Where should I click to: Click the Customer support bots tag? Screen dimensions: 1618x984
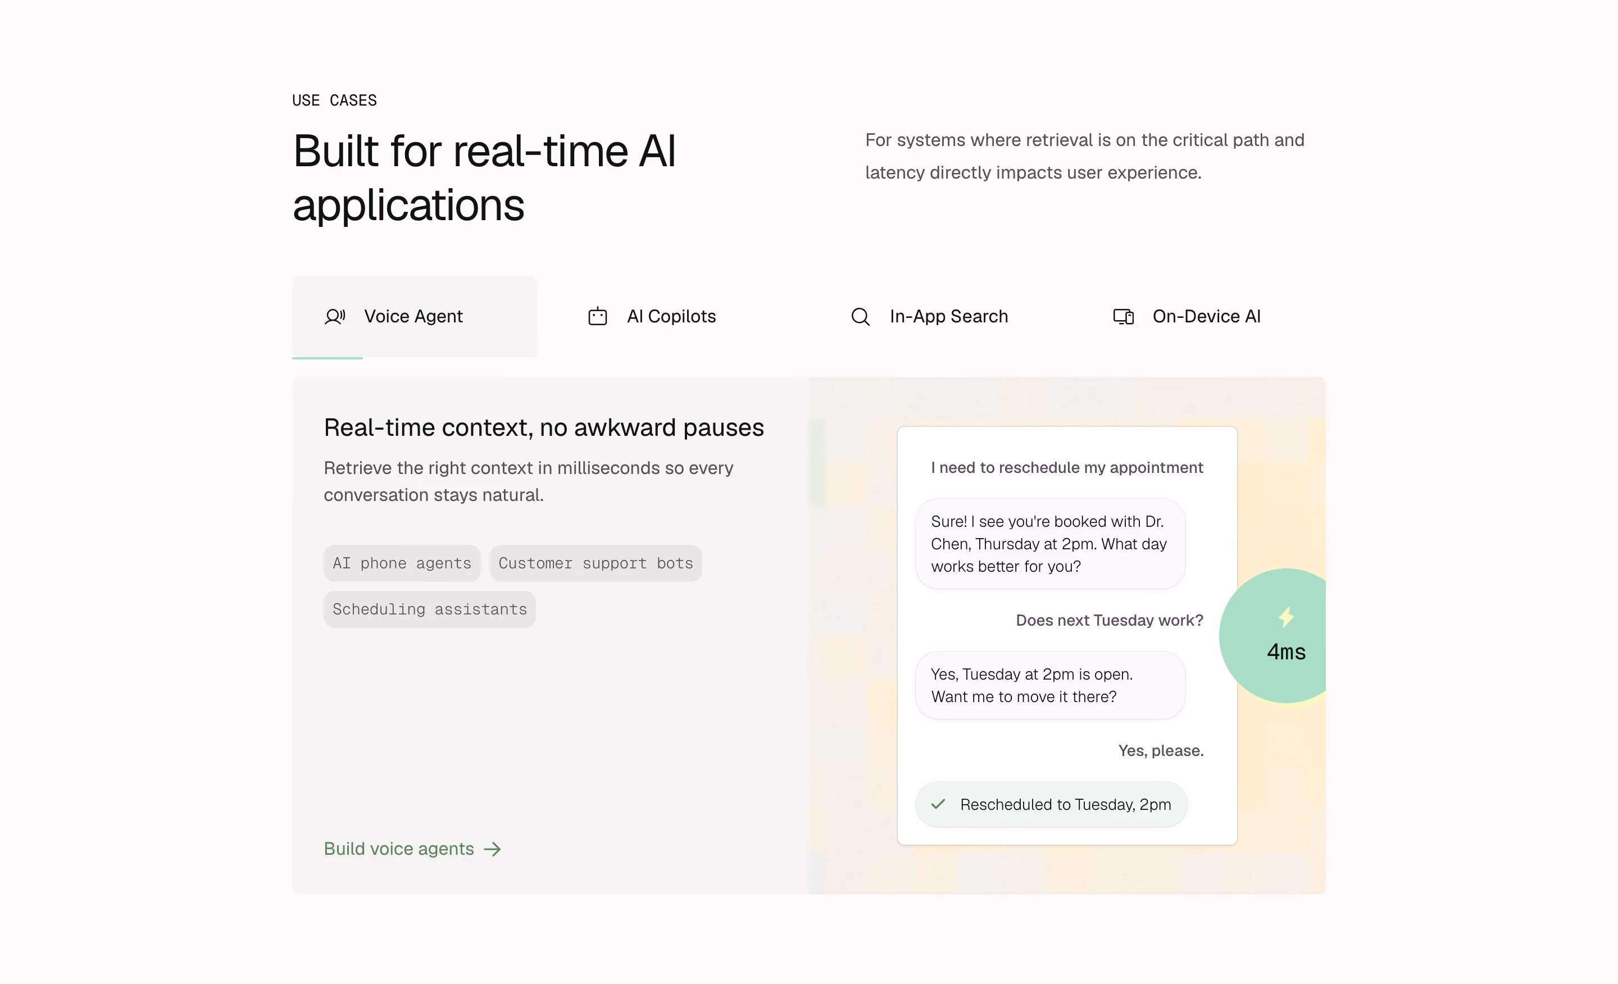596,563
